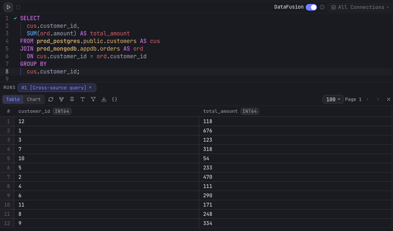
Task: Select the total_amount cell 290
Action: pos(295,195)
